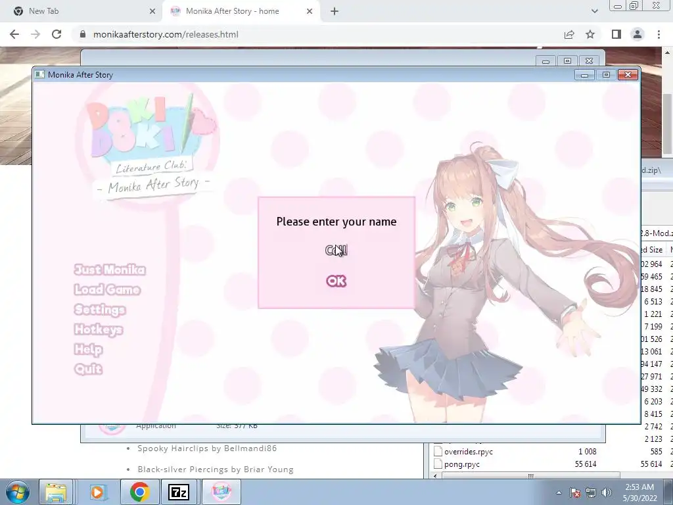Show hidden tray icons arrow
Viewport: 673px width, 505px height.
(559, 493)
